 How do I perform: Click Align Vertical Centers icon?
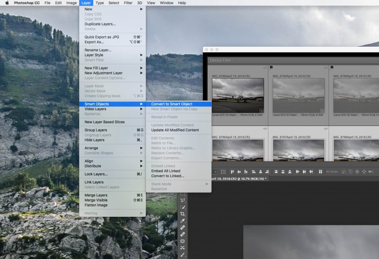tap(239, 172)
